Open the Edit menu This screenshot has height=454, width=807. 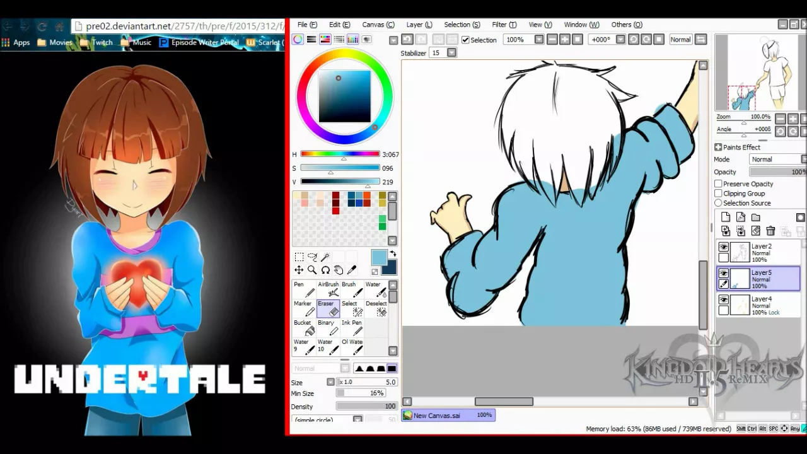339,25
